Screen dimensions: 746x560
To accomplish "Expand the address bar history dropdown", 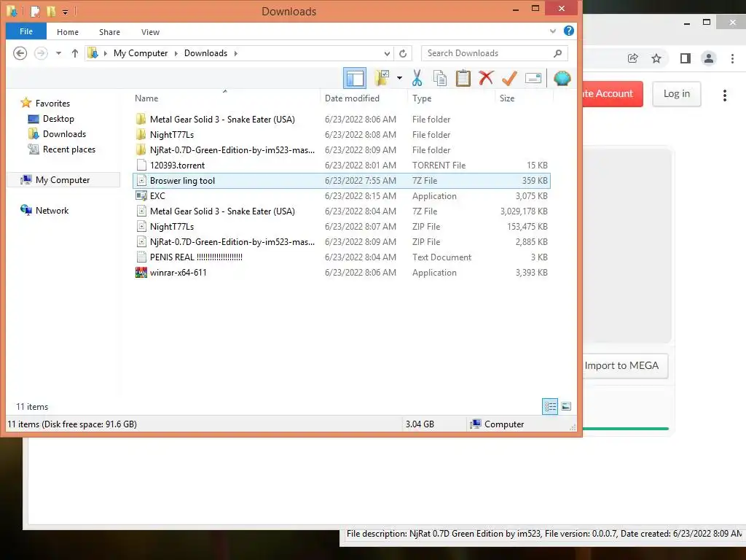I will tap(387, 53).
